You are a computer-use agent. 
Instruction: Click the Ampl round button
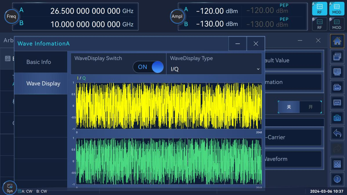(177, 17)
